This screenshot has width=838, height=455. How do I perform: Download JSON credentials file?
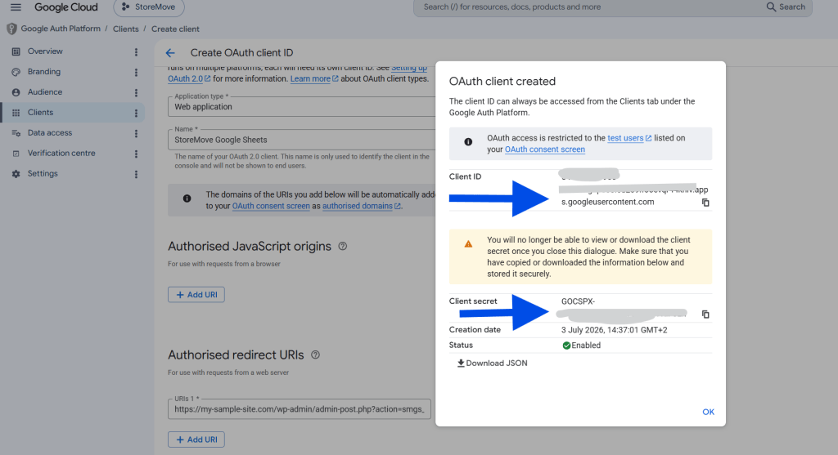492,364
